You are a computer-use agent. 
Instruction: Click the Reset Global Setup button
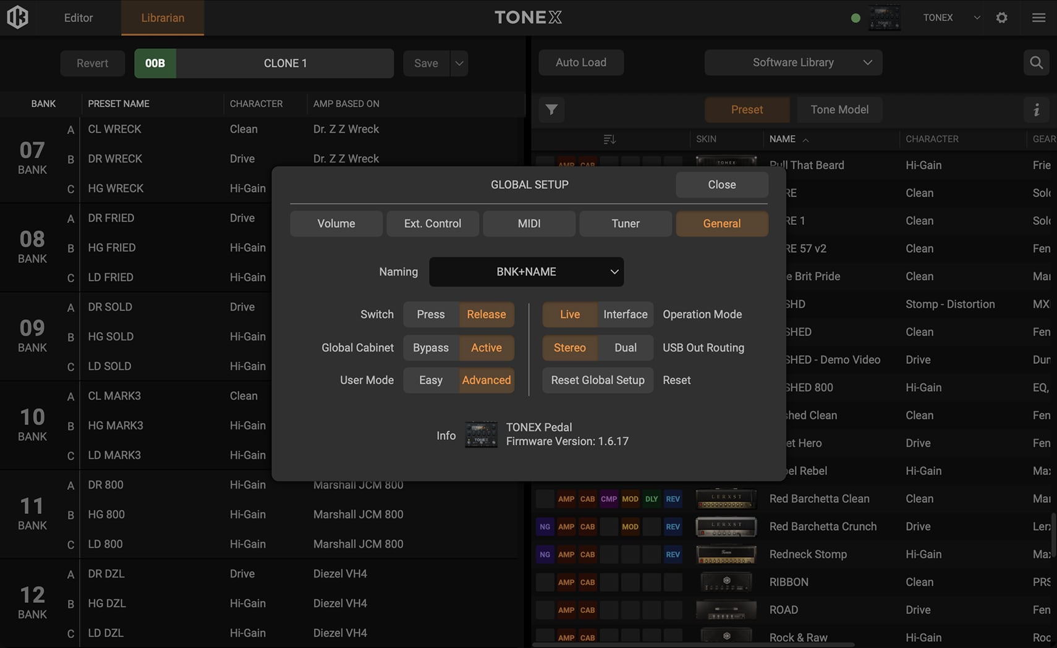click(x=598, y=380)
